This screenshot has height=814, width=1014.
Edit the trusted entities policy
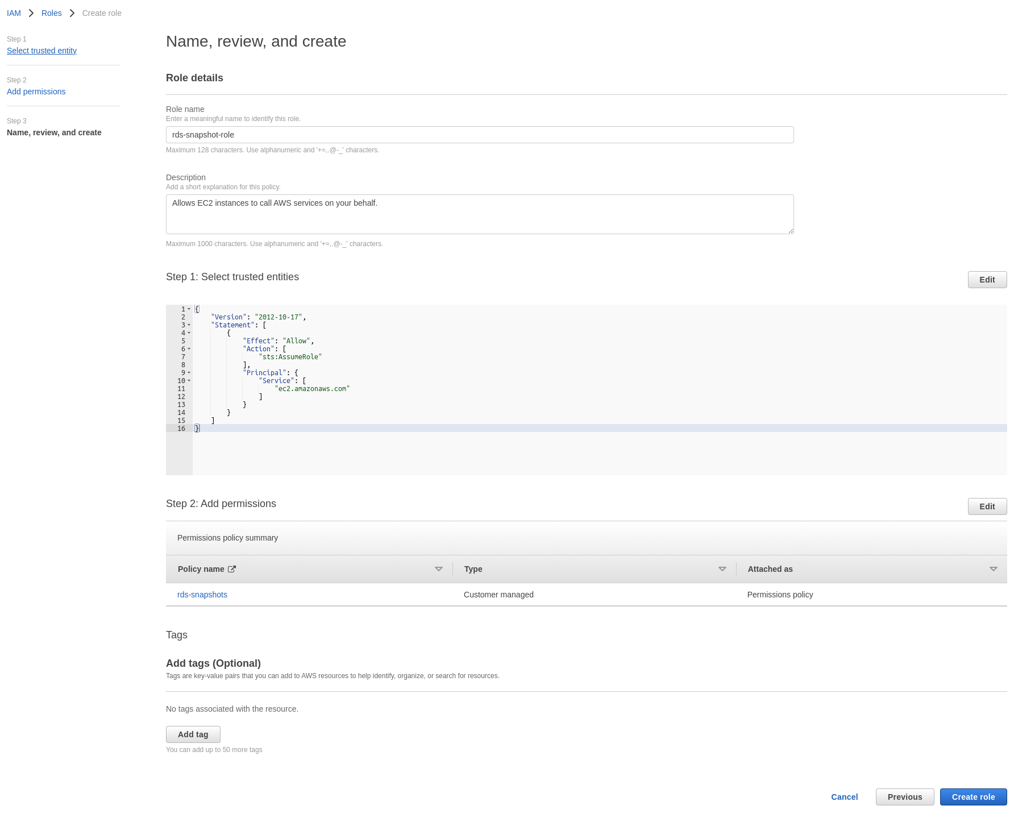coord(987,280)
